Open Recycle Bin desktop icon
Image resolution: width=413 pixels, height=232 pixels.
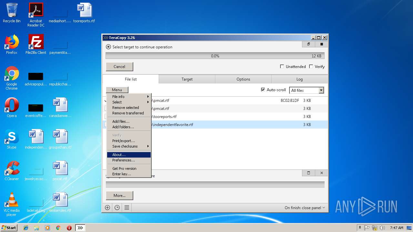click(x=12, y=14)
